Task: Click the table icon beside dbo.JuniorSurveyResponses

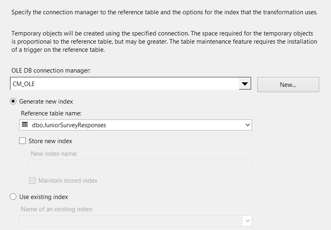Action: click(x=25, y=125)
